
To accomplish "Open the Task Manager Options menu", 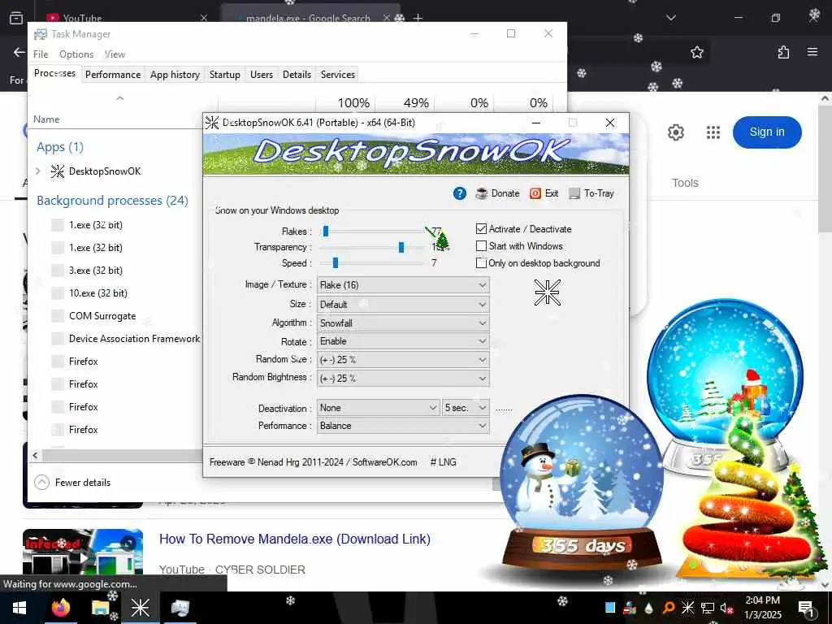I will click(x=76, y=54).
